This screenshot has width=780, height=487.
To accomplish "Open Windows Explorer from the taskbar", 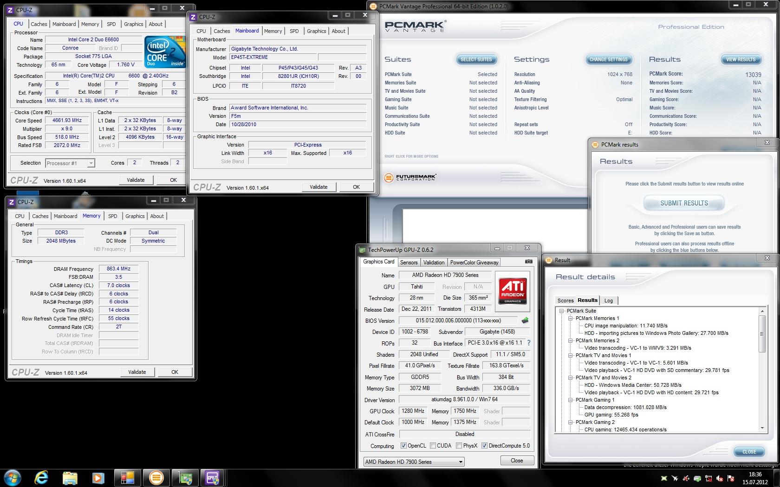I will 70,477.
